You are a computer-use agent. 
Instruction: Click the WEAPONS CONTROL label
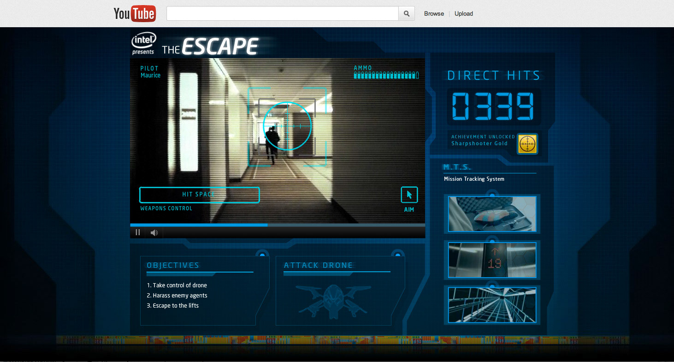(x=166, y=208)
